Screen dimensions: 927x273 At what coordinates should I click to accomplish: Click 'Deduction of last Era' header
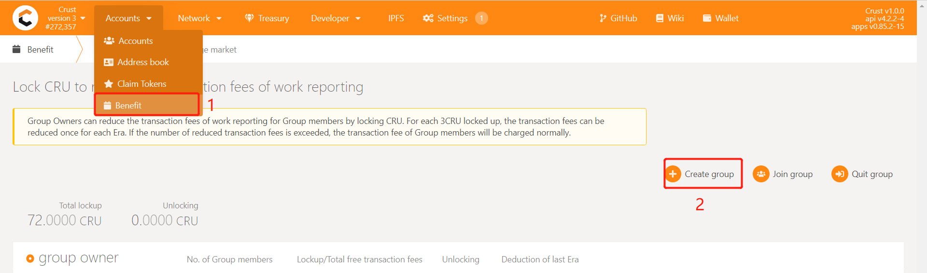pos(540,259)
